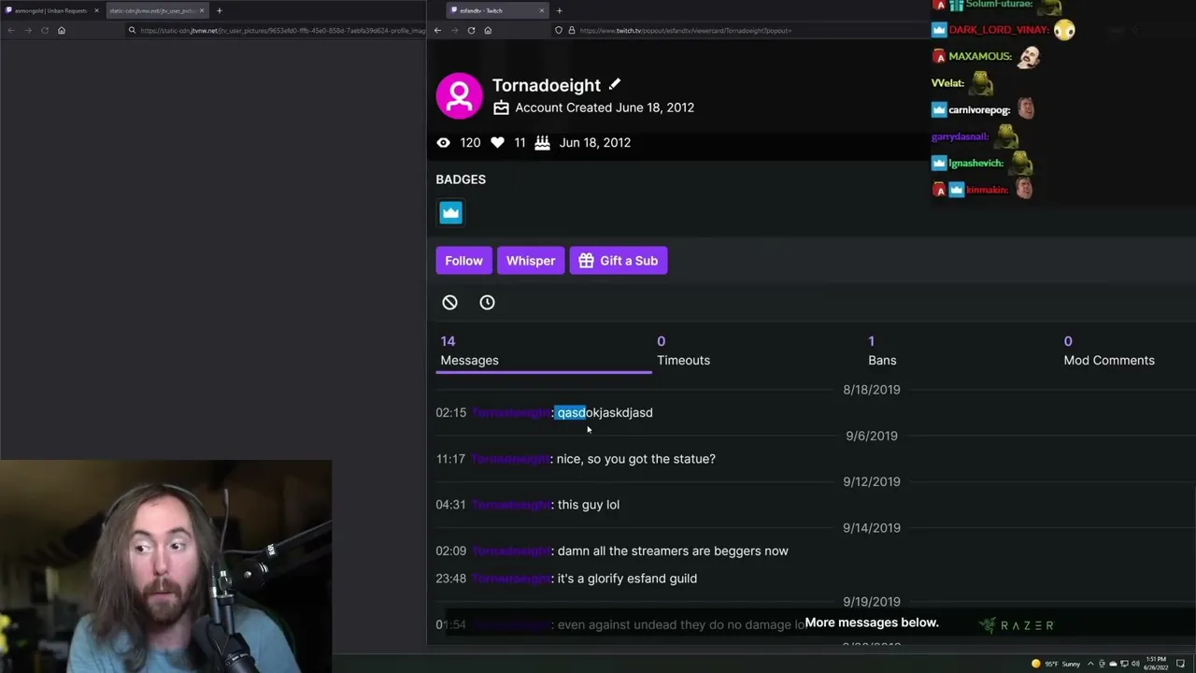This screenshot has width=1196, height=673.
Task: Click the message 'nice, so you got the statue?'
Action: coord(636,459)
